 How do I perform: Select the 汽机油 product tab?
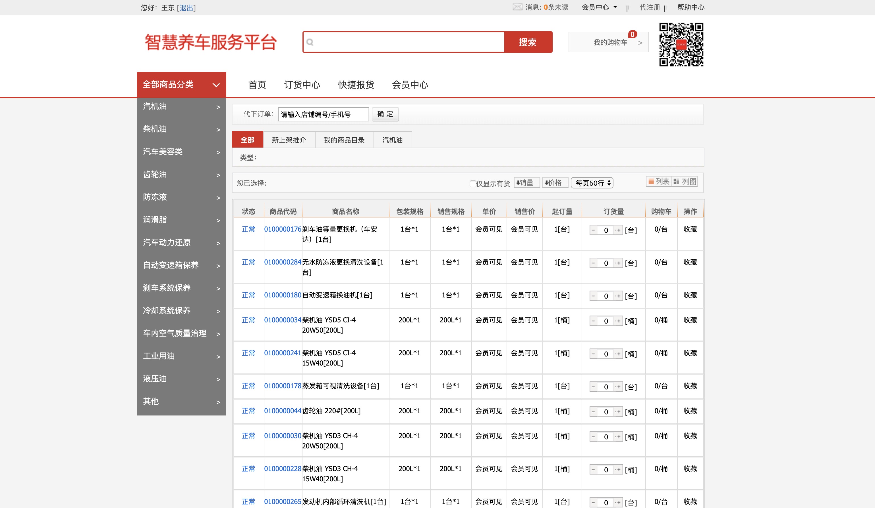[392, 140]
